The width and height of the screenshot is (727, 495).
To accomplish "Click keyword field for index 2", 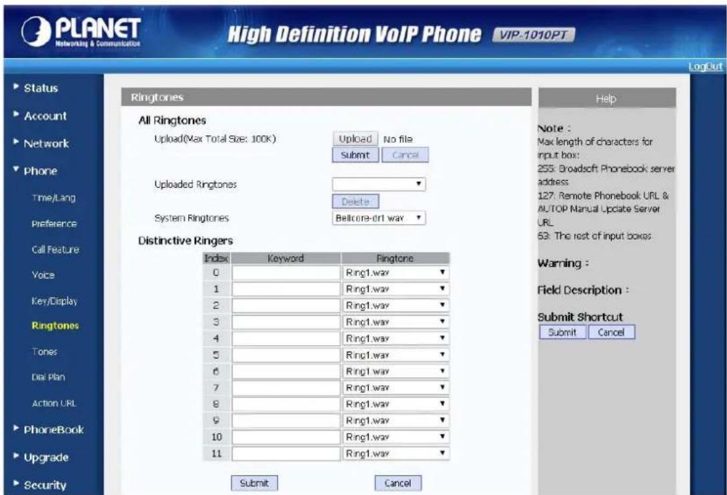I will point(286,306).
